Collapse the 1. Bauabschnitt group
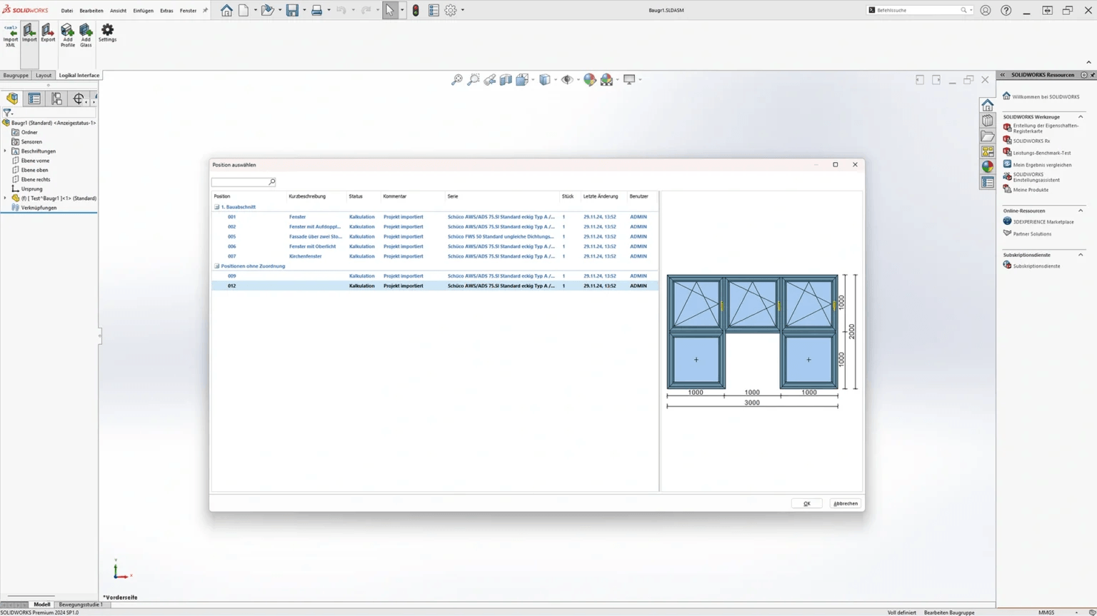This screenshot has height=616, width=1097. [217, 207]
